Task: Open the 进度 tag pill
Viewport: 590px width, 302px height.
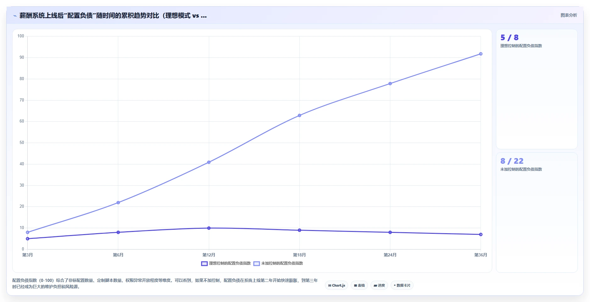Action: (x=379, y=285)
